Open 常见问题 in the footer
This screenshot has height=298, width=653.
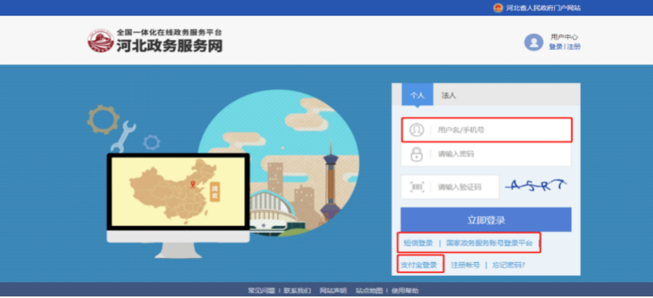coord(261,290)
